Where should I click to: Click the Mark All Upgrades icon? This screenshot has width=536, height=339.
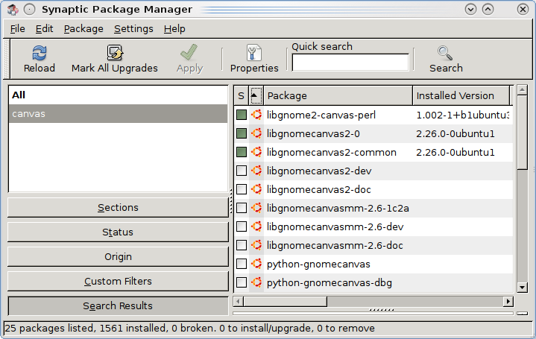[x=115, y=53]
